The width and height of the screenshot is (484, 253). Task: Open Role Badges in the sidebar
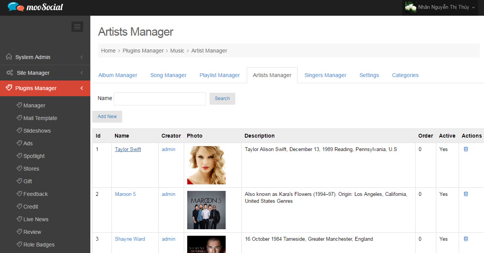[x=39, y=245]
